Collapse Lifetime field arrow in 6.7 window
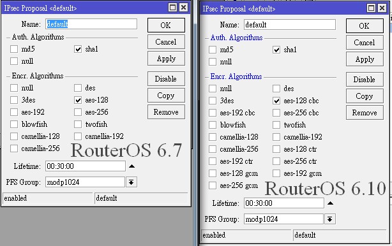This screenshot has height=246, width=392. (x=132, y=166)
